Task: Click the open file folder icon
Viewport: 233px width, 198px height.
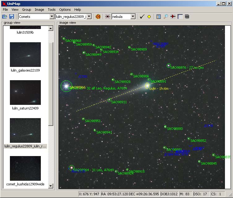Action: click(5, 16)
